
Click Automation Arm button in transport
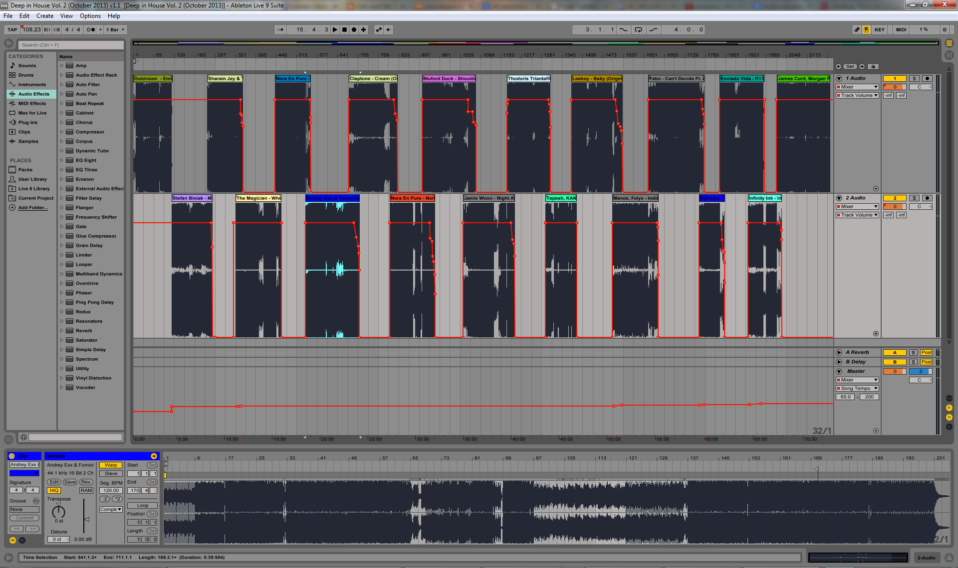379,30
